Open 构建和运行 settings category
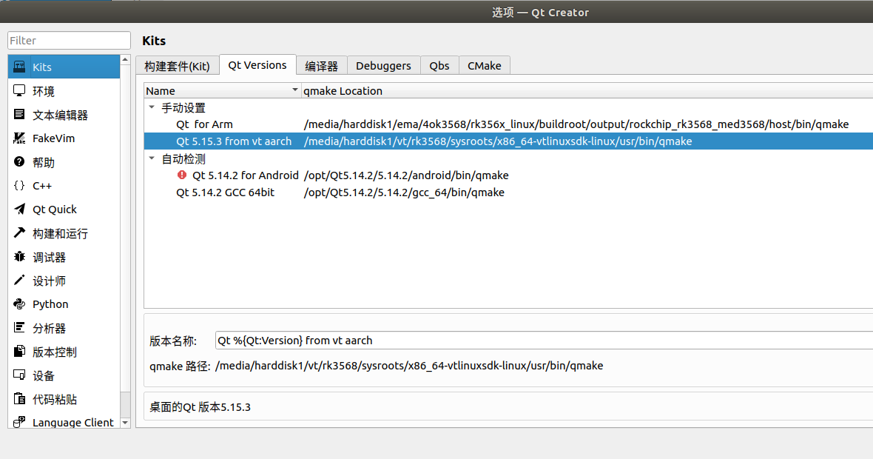Viewport: 873px width, 459px height. (x=64, y=233)
